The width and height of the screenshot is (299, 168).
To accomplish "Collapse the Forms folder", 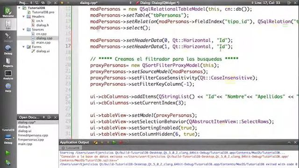I will click(x=24, y=47).
